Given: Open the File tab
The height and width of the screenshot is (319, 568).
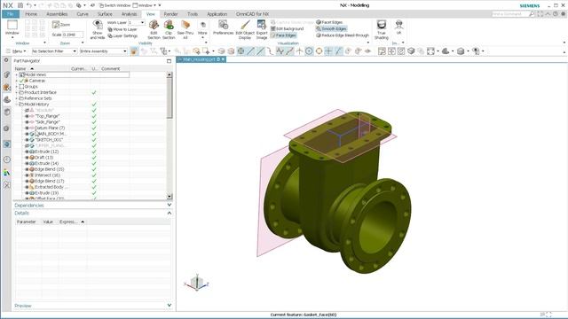Looking at the screenshot, I should (x=11, y=14).
